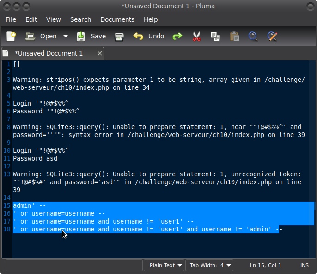Click the Undo text label in toolbar
The width and height of the screenshot is (317, 274).
coord(156,36)
